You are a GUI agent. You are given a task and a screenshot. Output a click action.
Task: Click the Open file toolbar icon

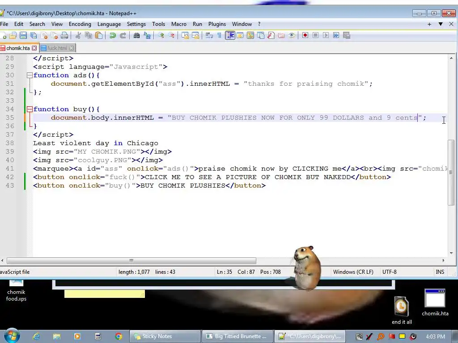point(13,36)
